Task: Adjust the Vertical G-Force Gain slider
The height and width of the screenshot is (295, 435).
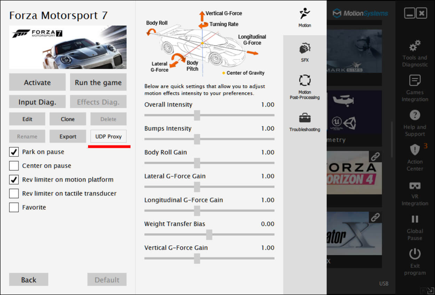Action: point(197,258)
